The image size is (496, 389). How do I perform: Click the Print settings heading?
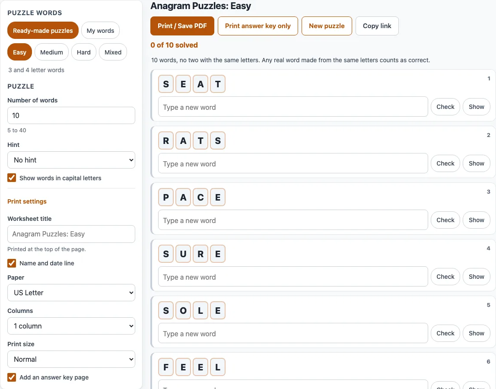27,201
